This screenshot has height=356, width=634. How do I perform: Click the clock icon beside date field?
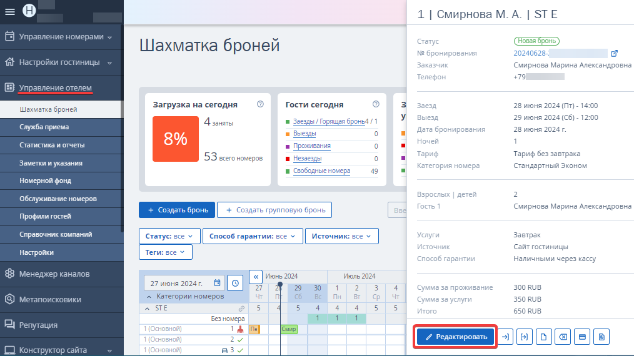click(235, 283)
